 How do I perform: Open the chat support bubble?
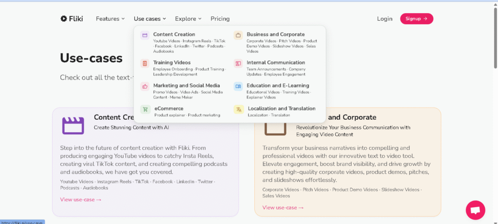[x=475, y=210]
